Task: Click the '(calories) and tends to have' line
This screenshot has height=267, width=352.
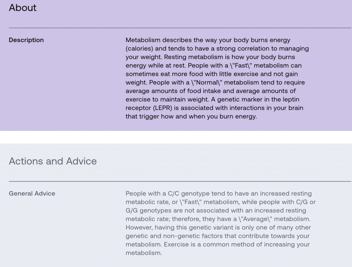Action: coord(217,48)
